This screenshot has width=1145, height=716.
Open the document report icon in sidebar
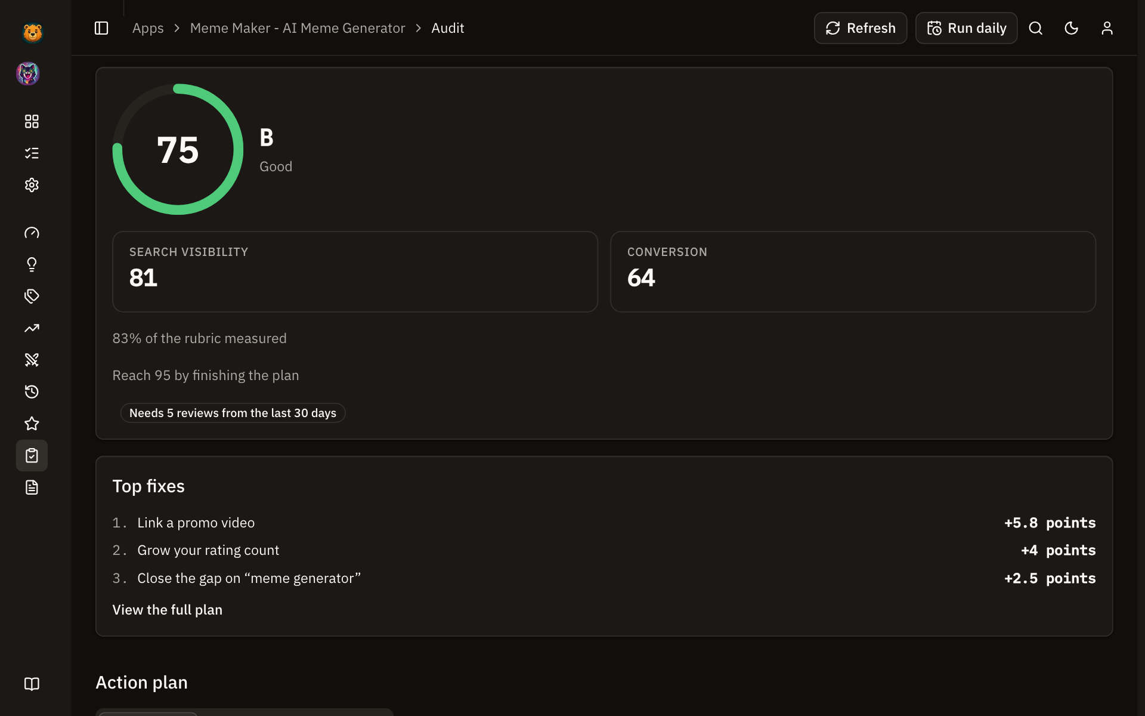tap(32, 487)
